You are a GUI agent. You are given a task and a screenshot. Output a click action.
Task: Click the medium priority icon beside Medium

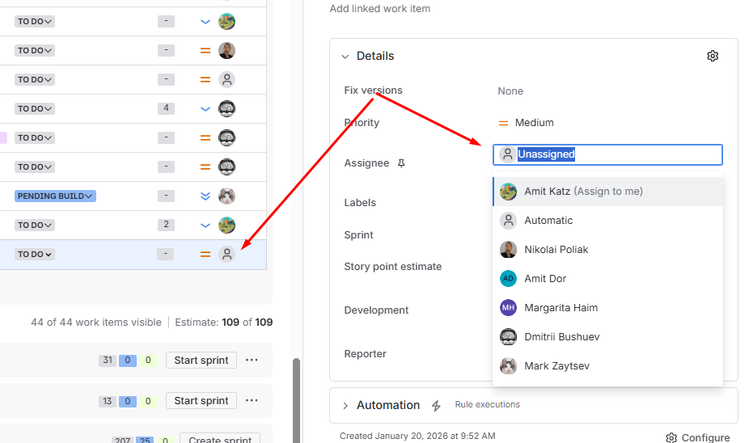pyautogui.click(x=503, y=123)
